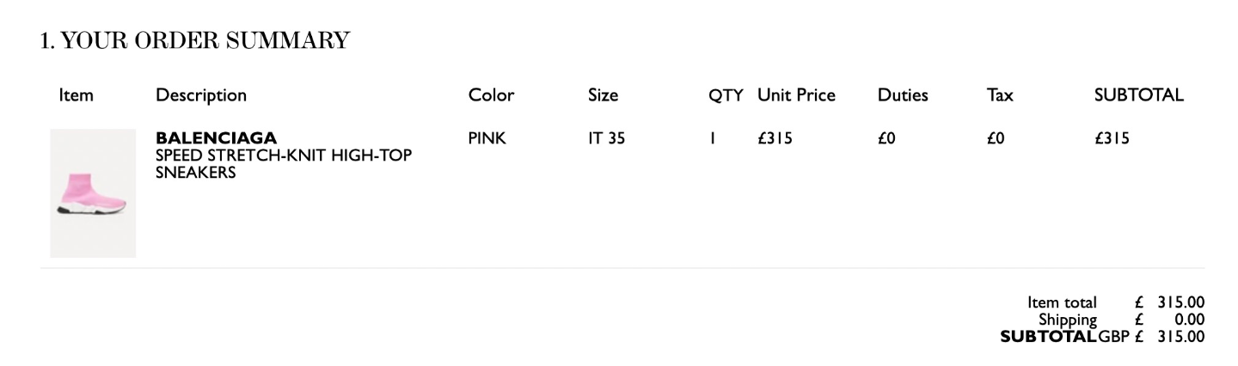Image resolution: width=1238 pixels, height=366 pixels.
Task: Click the Item total £315.00 line
Action: pos(1116,302)
